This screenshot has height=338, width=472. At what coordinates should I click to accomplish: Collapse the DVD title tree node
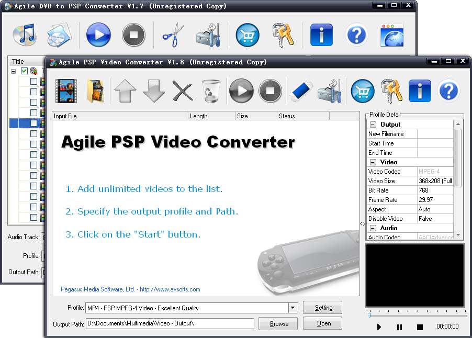[13, 71]
